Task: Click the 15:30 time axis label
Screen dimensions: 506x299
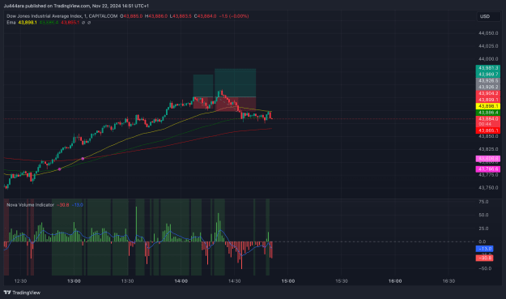Action: tap(342, 281)
